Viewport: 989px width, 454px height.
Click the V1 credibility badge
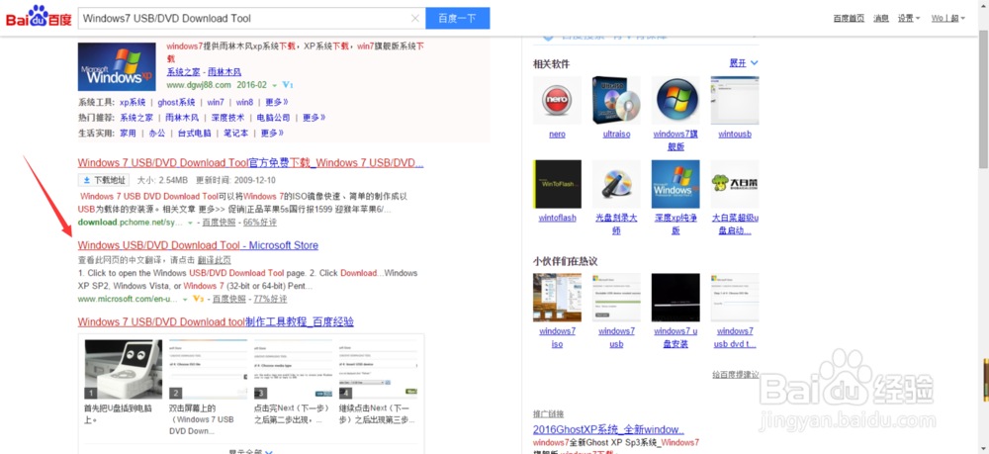click(288, 84)
